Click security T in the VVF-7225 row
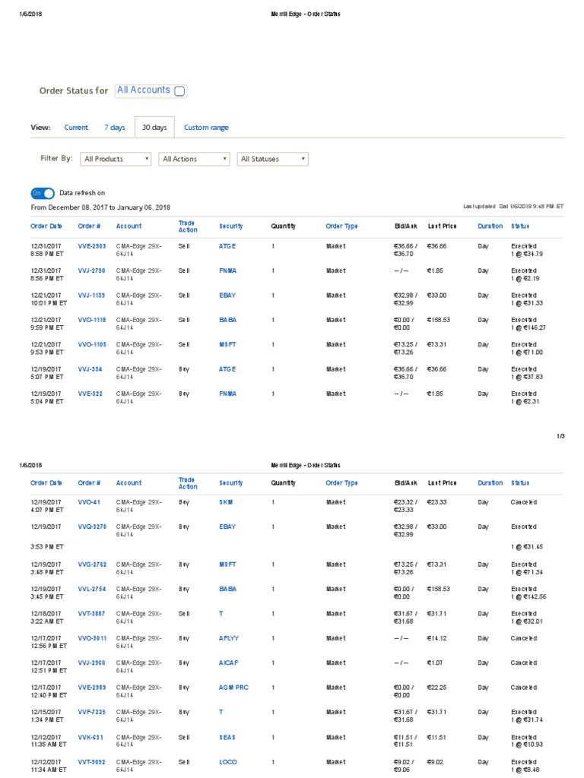Image resolution: width=584 pixels, height=778 pixels. tap(221, 712)
